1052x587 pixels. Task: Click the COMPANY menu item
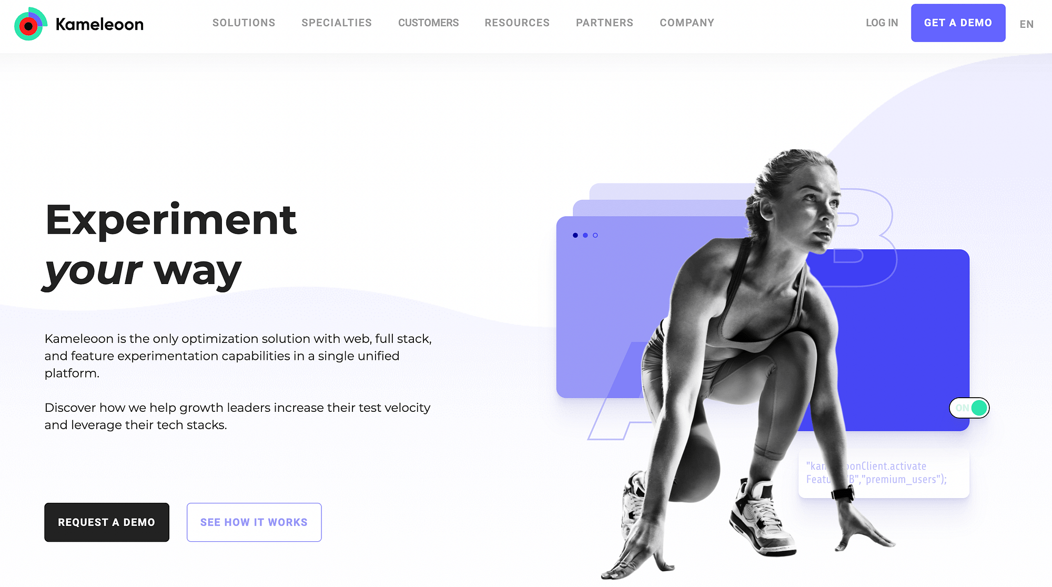(687, 23)
